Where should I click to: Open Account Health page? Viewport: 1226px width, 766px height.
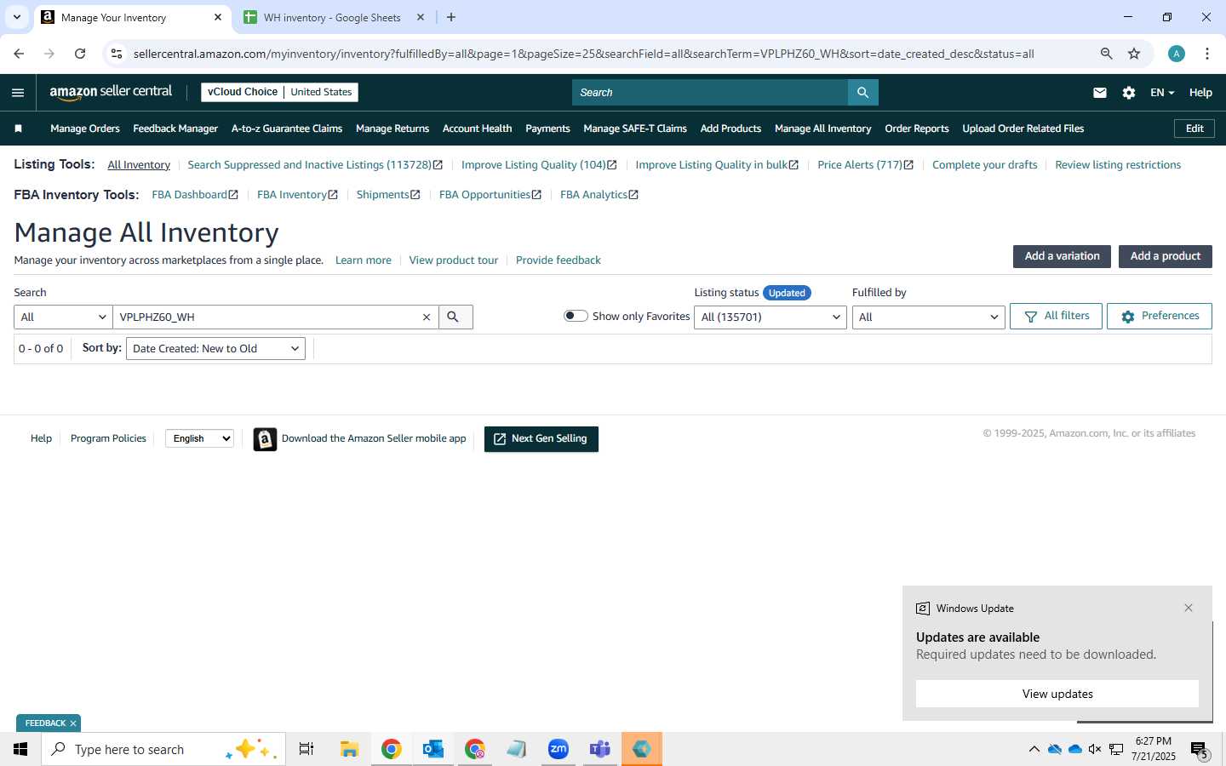tap(477, 129)
